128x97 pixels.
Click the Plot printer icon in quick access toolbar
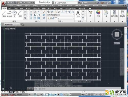pos(21,3)
